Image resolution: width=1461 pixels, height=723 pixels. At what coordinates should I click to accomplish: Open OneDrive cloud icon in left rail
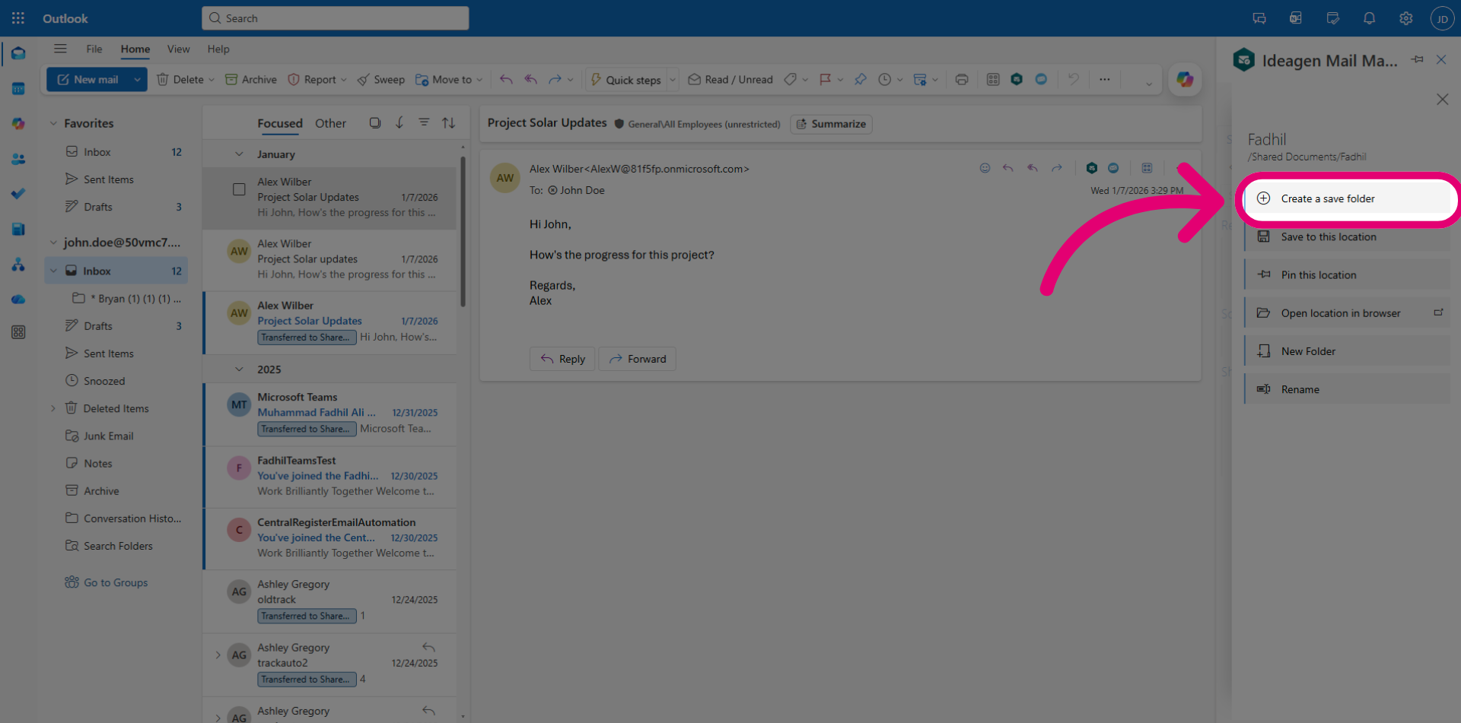point(18,300)
